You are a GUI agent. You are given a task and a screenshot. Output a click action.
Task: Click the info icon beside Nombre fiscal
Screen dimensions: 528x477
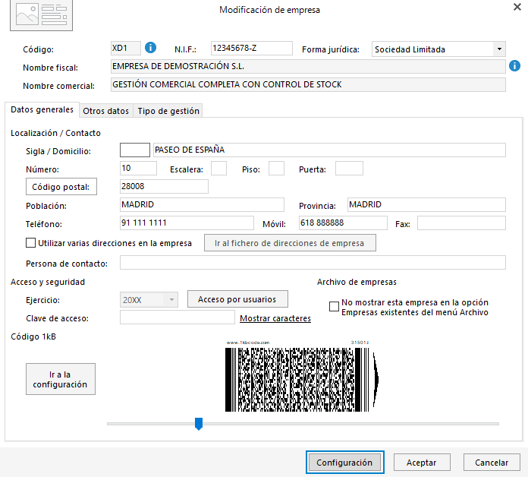click(x=514, y=66)
